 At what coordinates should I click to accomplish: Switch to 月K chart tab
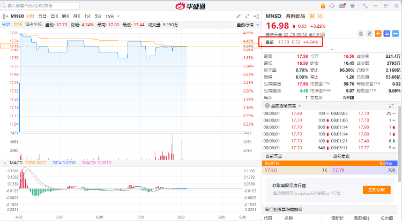coord(77,16)
